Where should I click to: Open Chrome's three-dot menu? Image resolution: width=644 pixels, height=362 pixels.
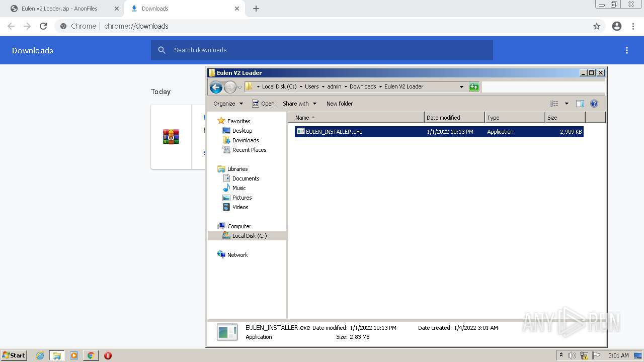[x=633, y=26]
